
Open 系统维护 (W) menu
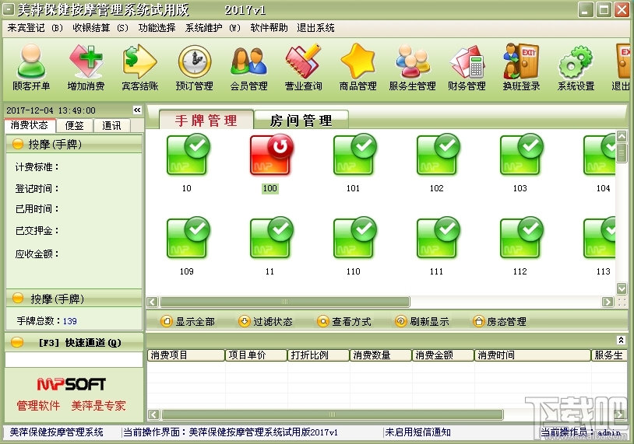tap(213, 28)
